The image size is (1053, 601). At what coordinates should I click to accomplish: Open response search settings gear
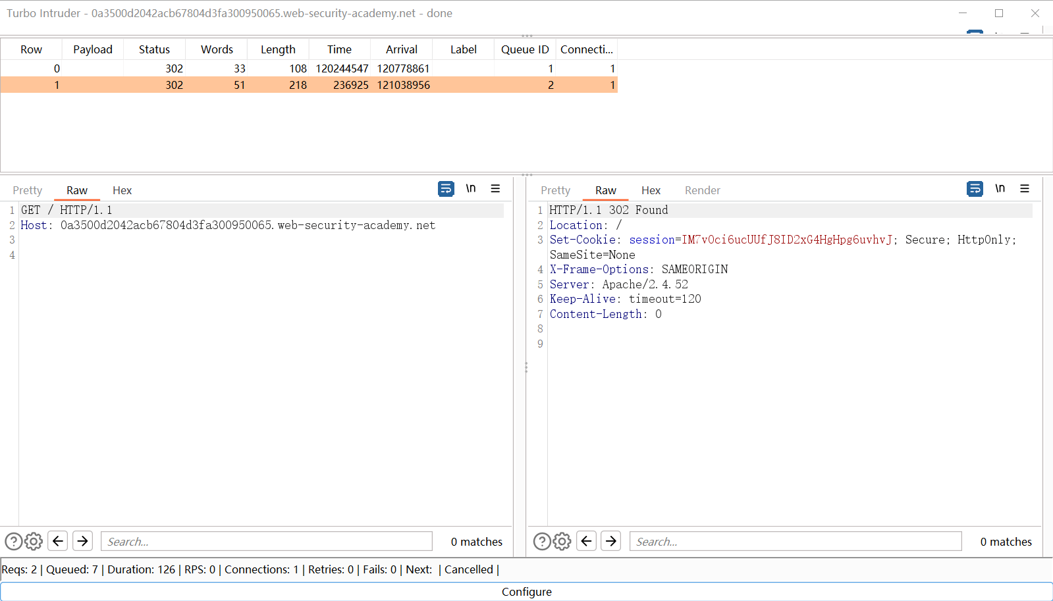pyautogui.click(x=562, y=541)
